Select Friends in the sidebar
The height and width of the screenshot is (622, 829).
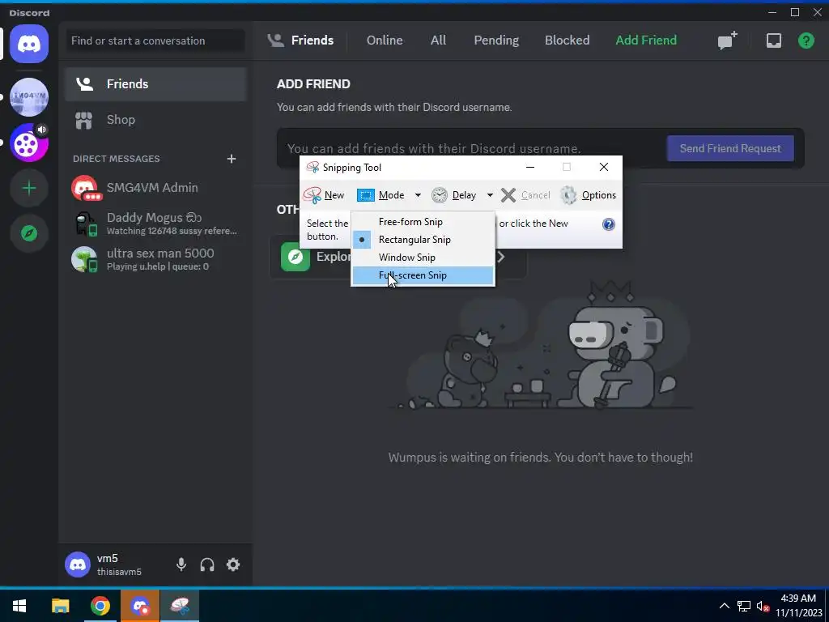point(156,84)
